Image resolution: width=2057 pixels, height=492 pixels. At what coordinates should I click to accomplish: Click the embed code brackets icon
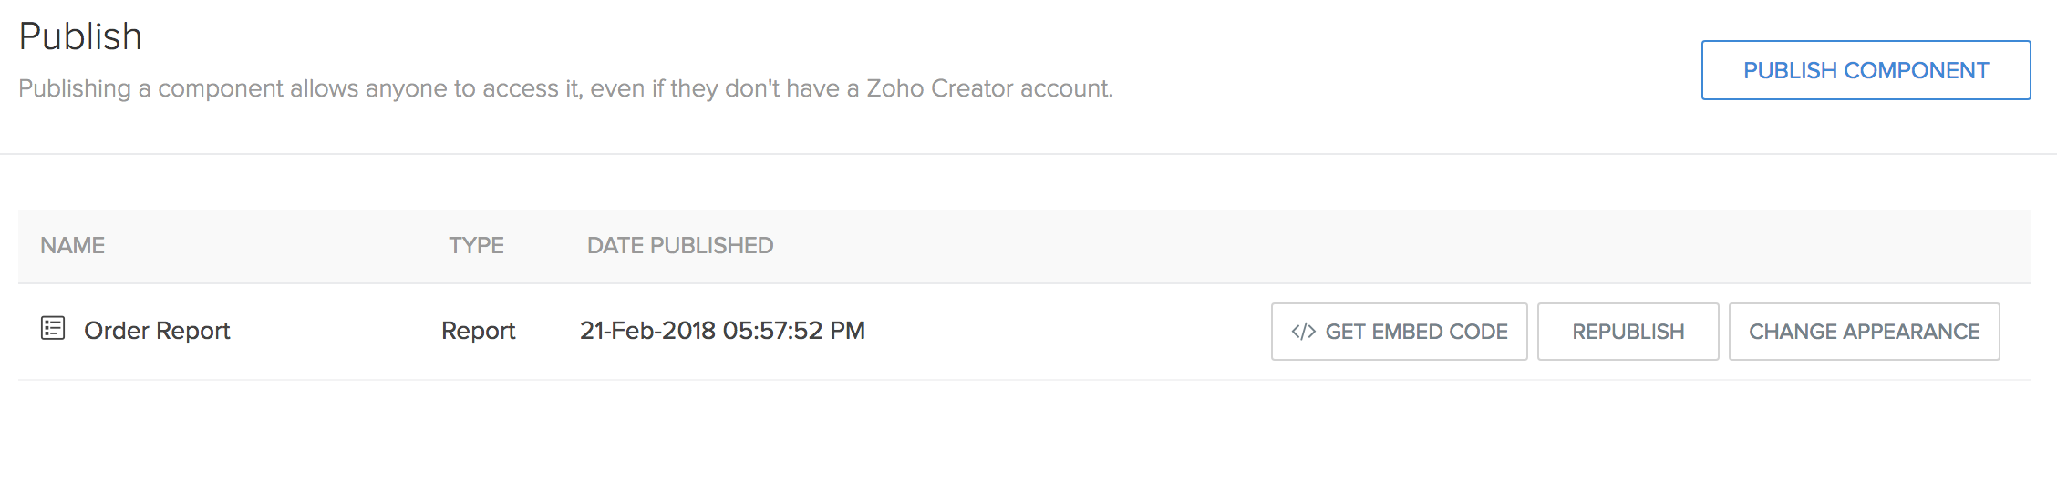1303,332
